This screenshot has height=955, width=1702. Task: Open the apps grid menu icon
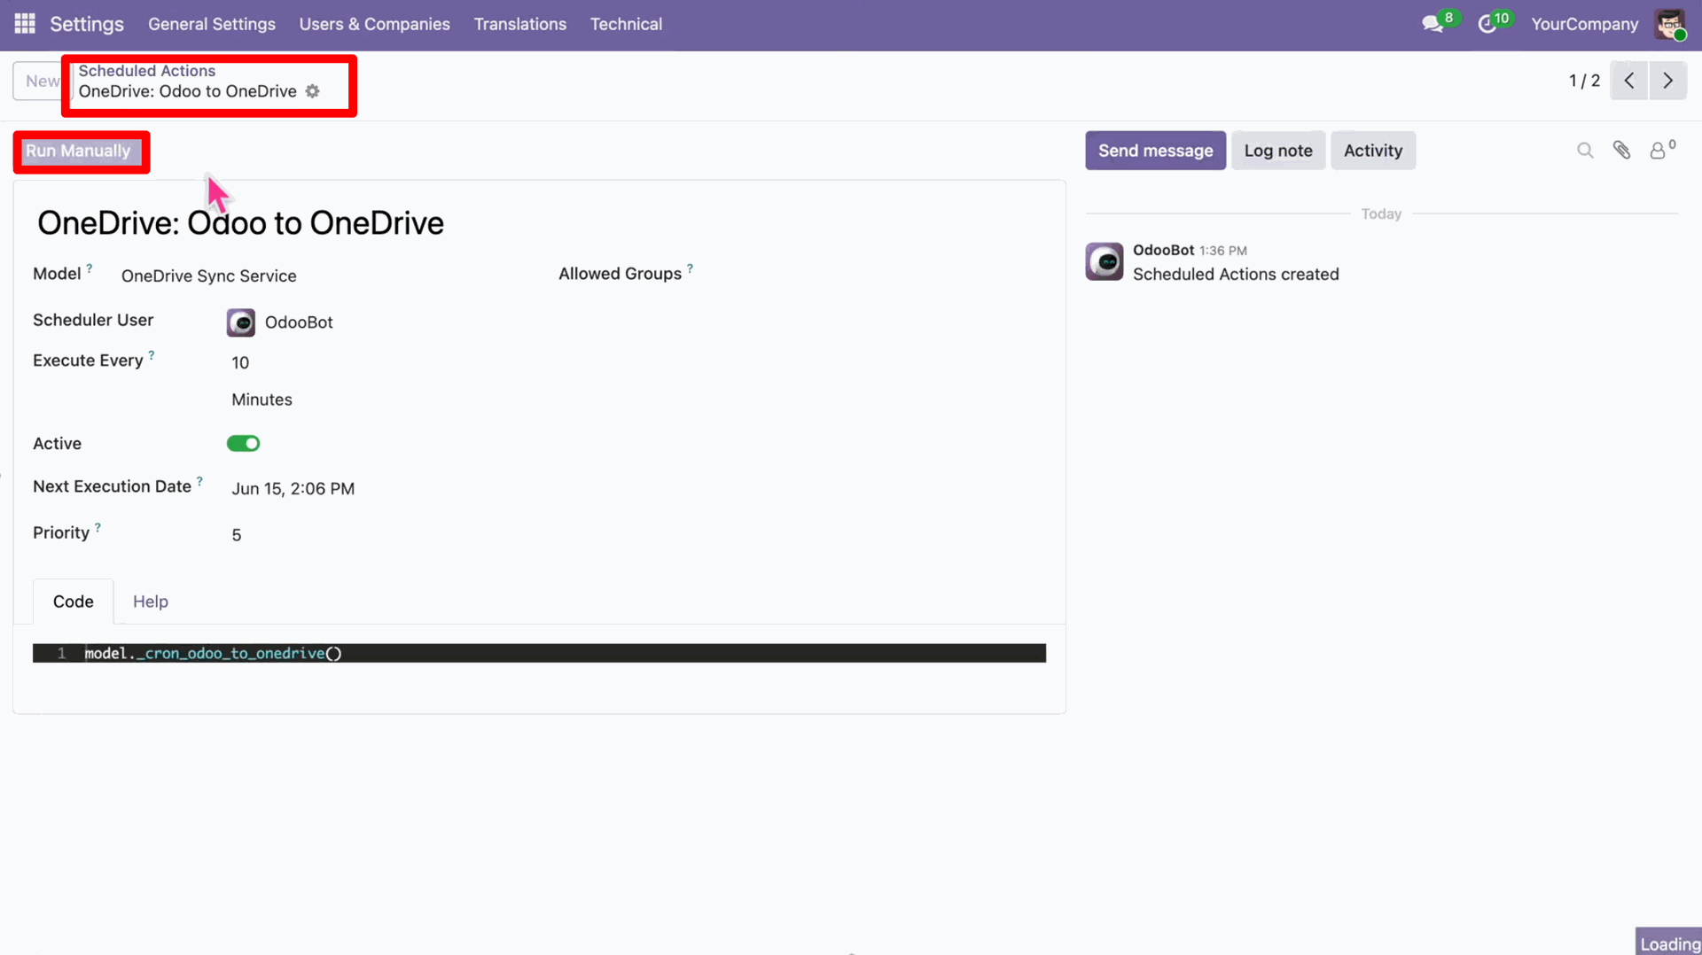coord(25,24)
